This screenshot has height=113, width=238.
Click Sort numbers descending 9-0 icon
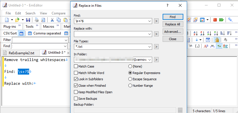[216, 33]
